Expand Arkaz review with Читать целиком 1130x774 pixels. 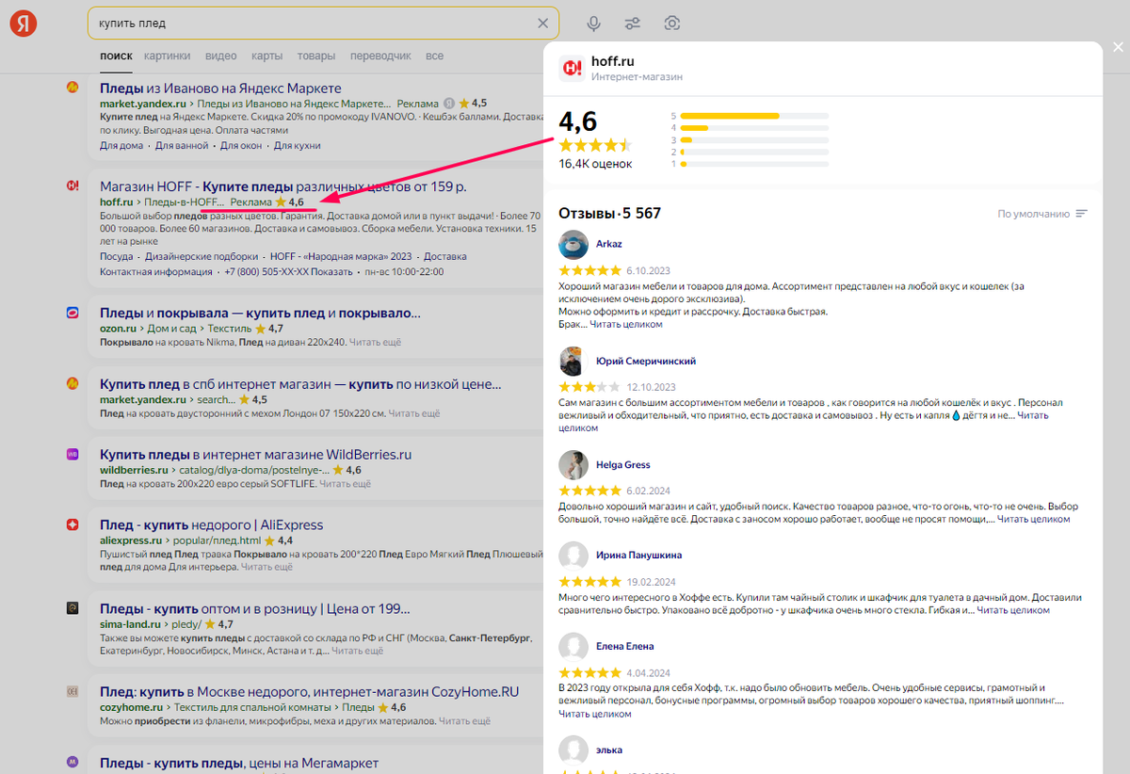[626, 324]
